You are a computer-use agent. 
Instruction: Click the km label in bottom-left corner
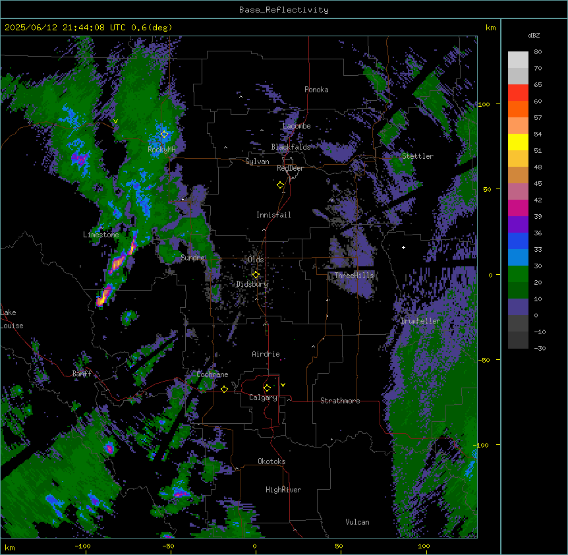(x=10, y=548)
